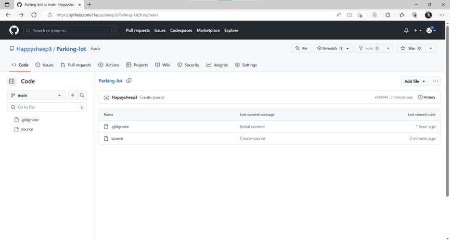Open Marketplace in top navigation
The height and width of the screenshot is (241, 450).
pyautogui.click(x=208, y=30)
